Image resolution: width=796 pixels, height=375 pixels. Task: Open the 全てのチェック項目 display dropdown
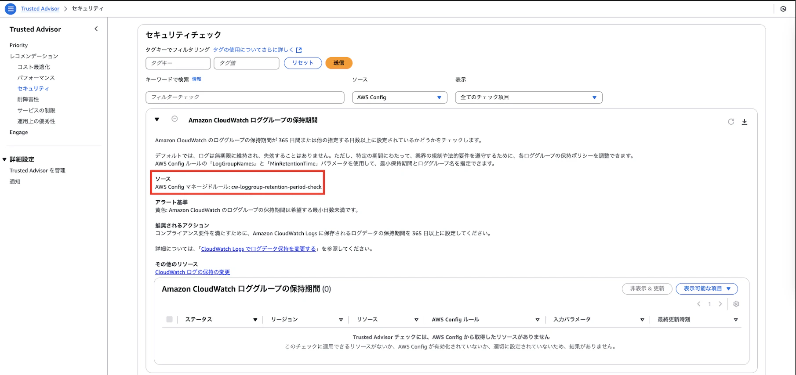pos(529,97)
